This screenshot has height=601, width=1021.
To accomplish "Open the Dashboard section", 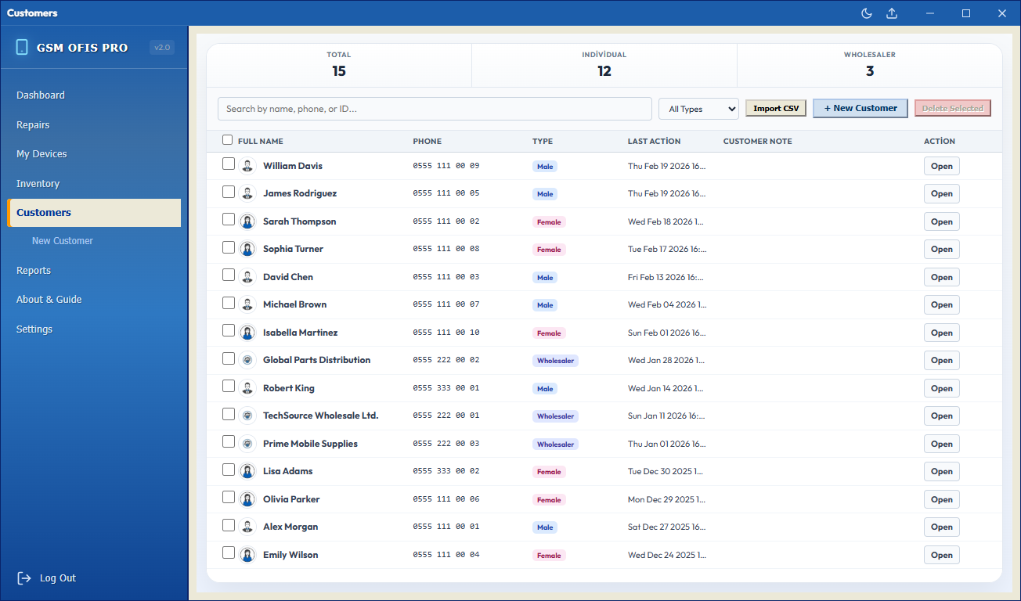I will (94, 95).
